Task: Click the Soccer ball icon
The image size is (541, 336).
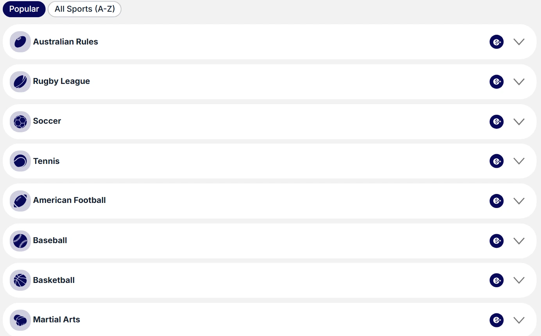Action: click(20, 122)
